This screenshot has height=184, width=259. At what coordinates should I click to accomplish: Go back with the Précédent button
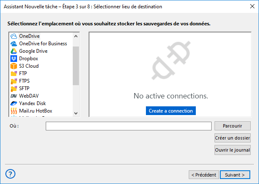pos(203,174)
